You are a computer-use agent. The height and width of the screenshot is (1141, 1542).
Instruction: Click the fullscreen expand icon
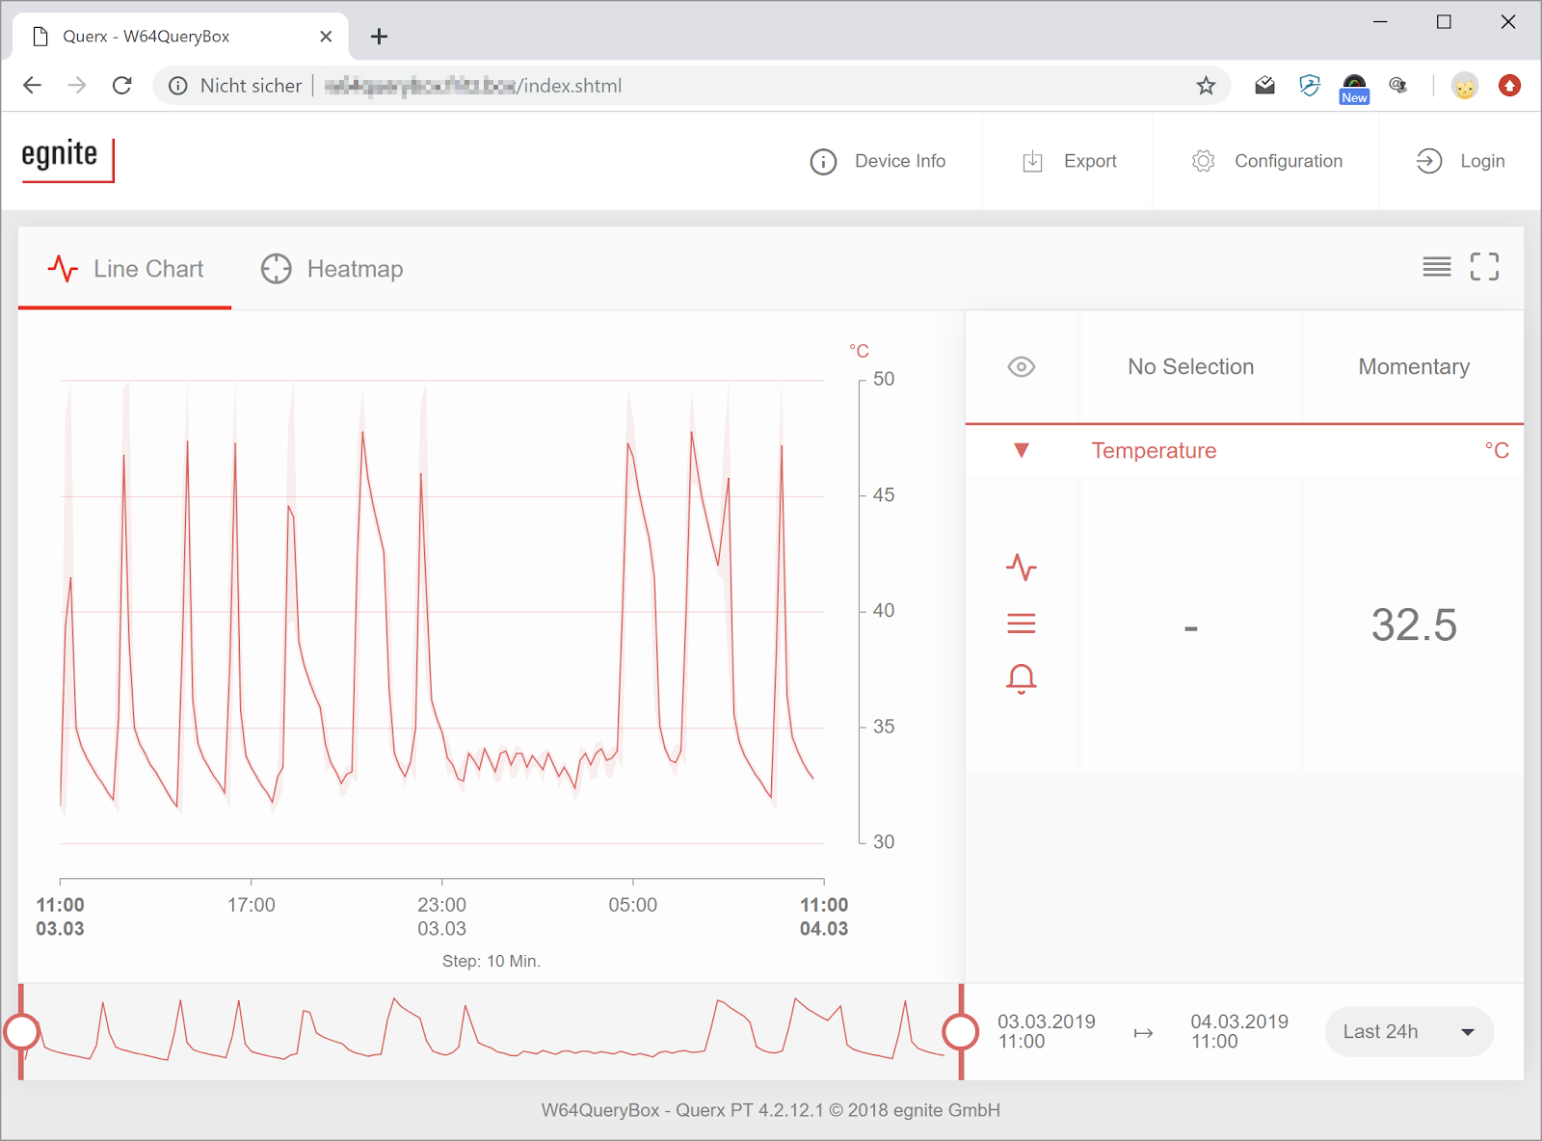pos(1484,267)
